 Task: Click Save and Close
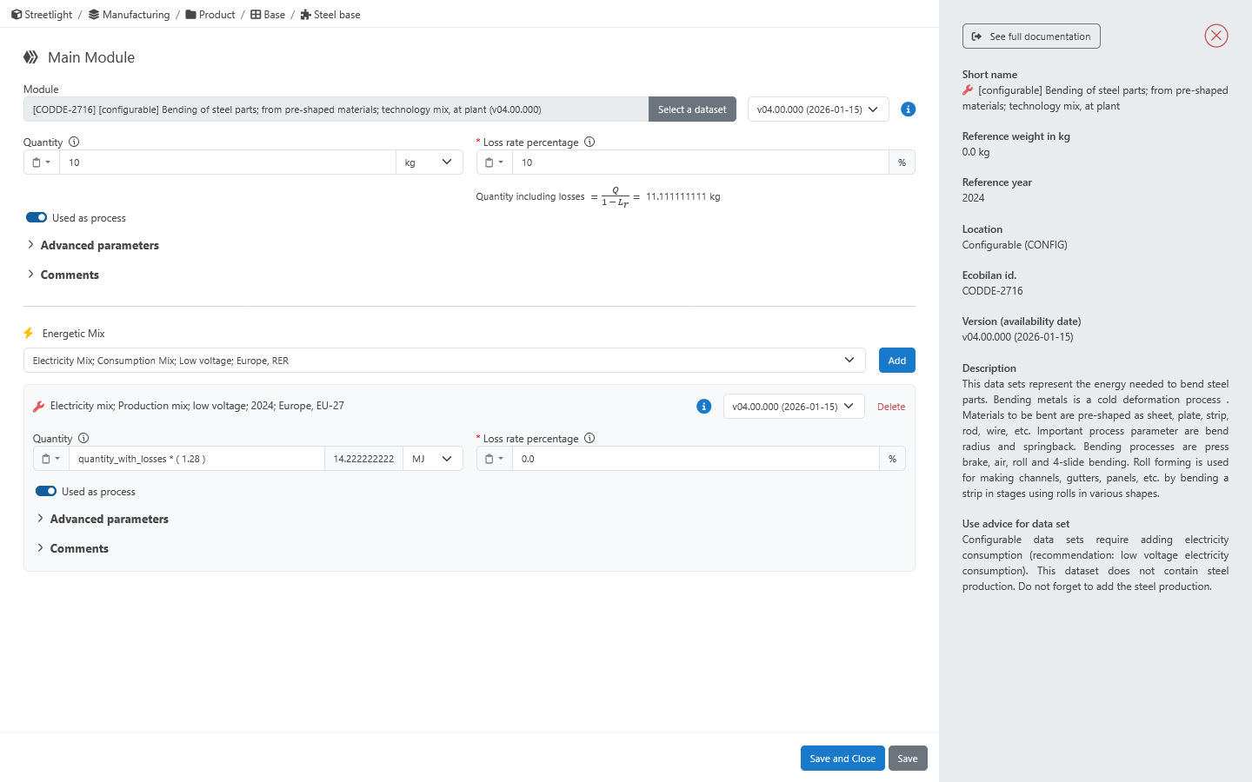tap(842, 759)
